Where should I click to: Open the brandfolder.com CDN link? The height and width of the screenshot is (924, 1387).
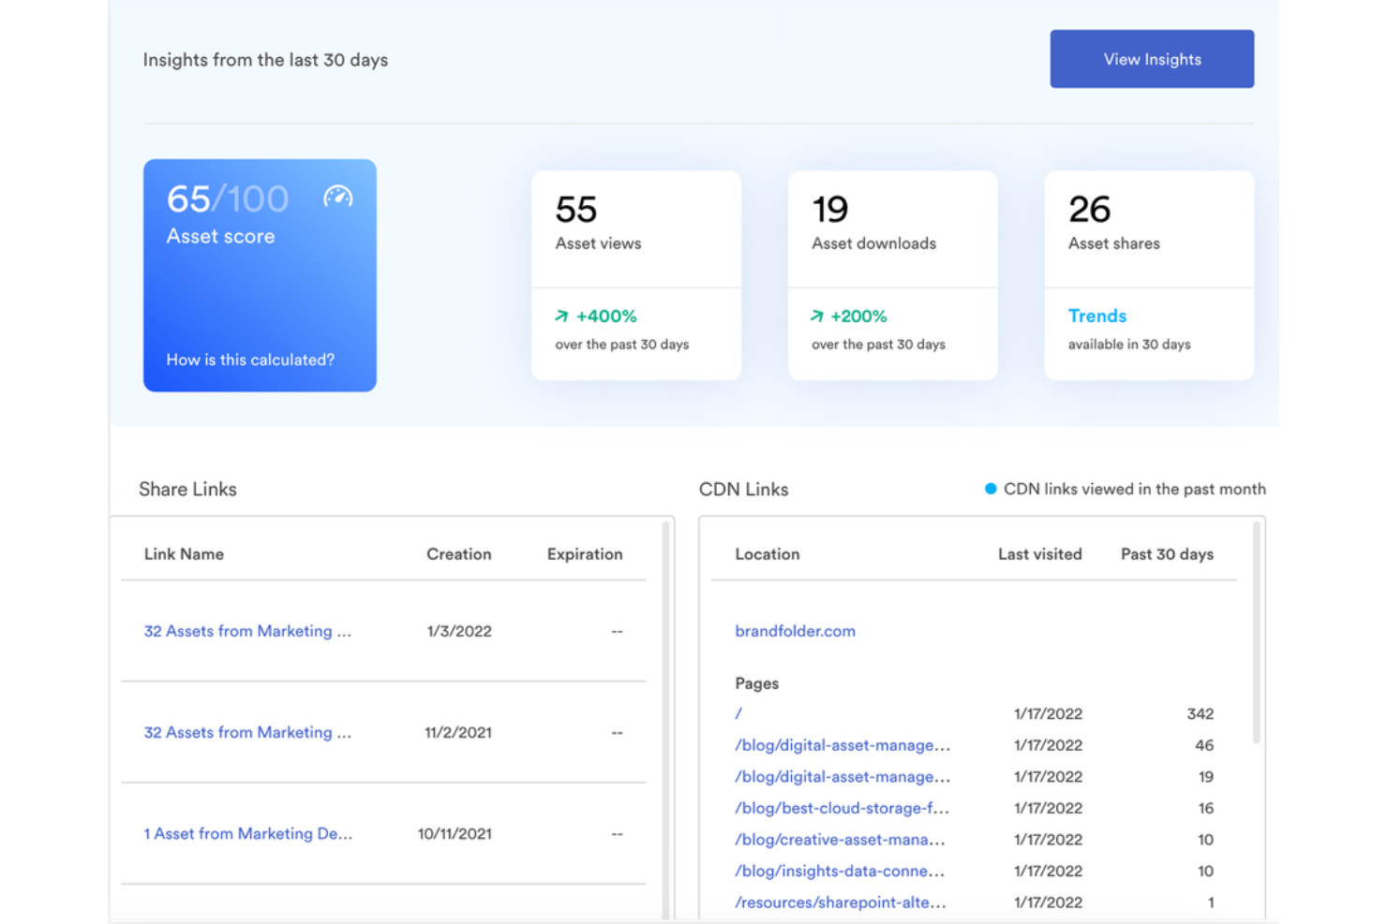point(795,631)
